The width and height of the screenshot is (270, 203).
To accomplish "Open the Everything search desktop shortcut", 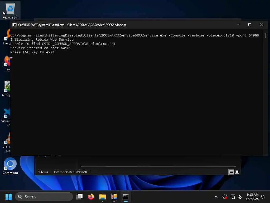I will pos(7,37).
